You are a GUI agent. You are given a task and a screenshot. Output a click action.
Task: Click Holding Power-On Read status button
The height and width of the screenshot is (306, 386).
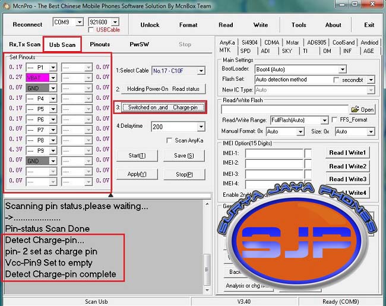coord(163,89)
